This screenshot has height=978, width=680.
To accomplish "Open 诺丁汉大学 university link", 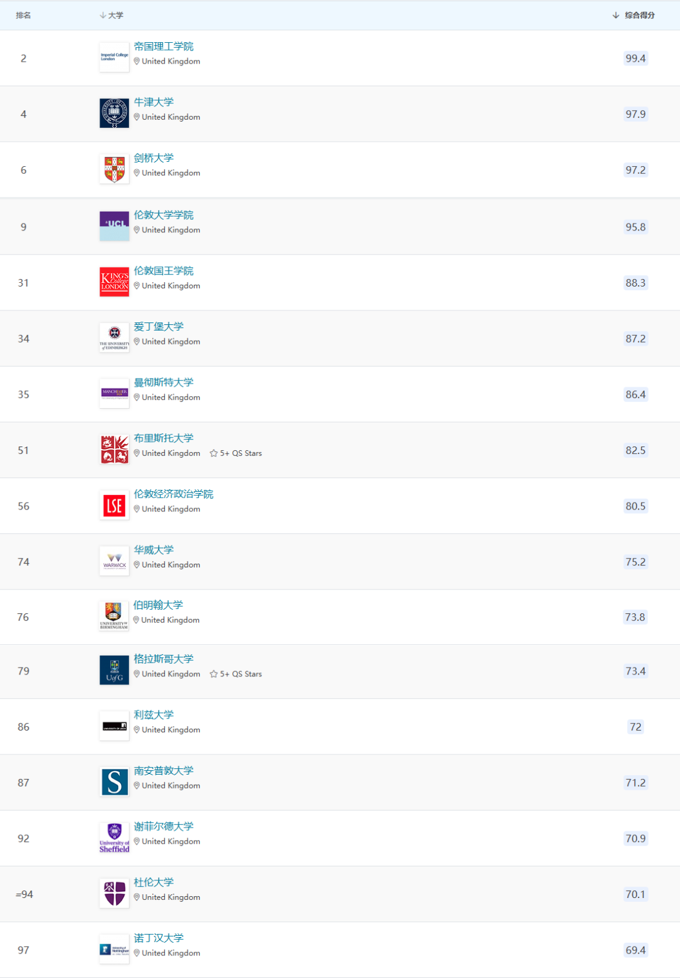I will click(159, 938).
